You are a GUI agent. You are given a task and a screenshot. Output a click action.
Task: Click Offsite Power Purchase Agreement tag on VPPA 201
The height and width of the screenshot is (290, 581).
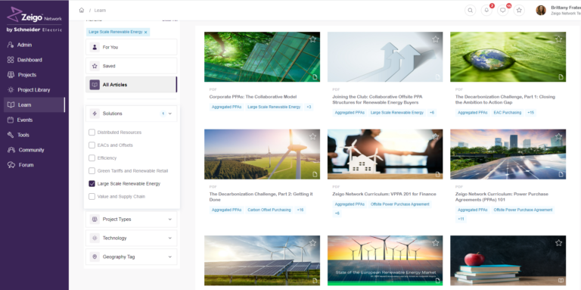[399, 204]
